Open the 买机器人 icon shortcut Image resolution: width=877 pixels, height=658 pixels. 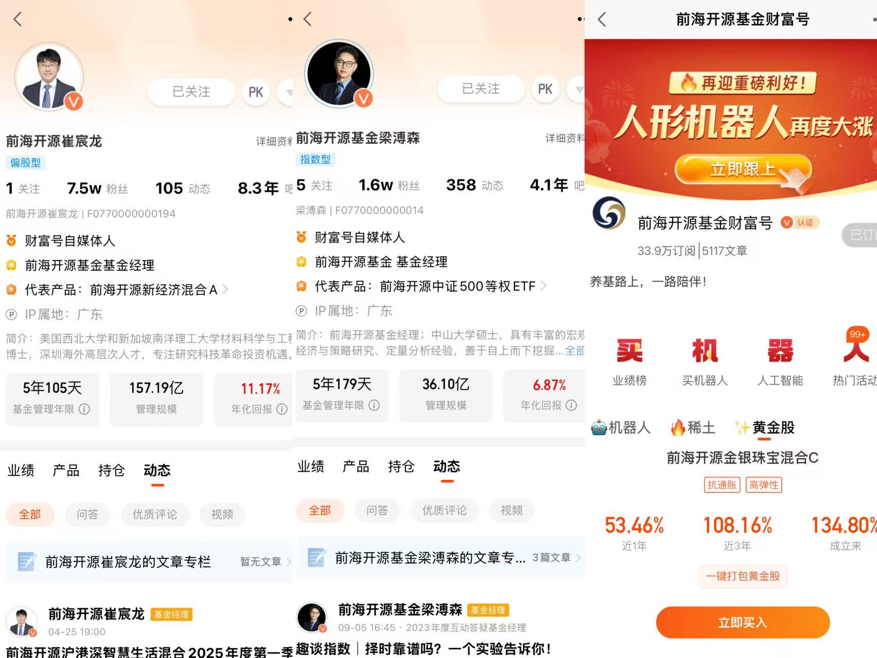click(705, 362)
